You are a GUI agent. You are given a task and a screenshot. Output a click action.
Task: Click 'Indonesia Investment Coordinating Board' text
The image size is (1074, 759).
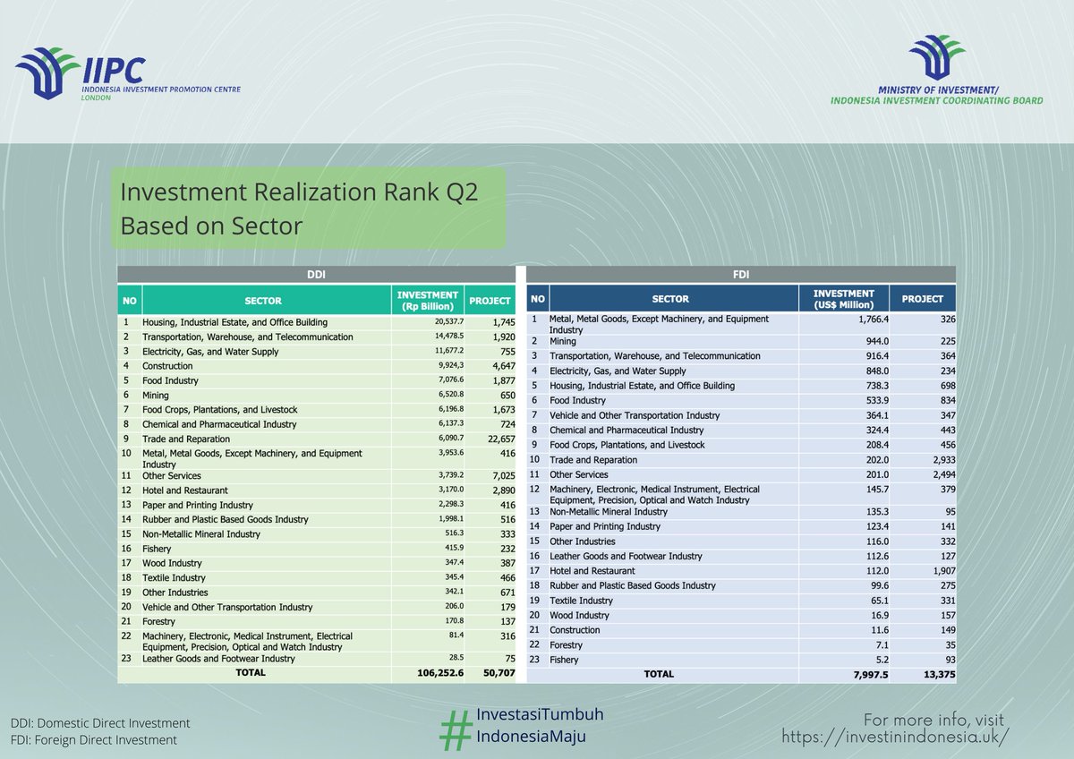tap(937, 101)
